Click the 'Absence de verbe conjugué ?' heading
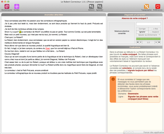This screenshot has width=164, height=134. coord(135,18)
